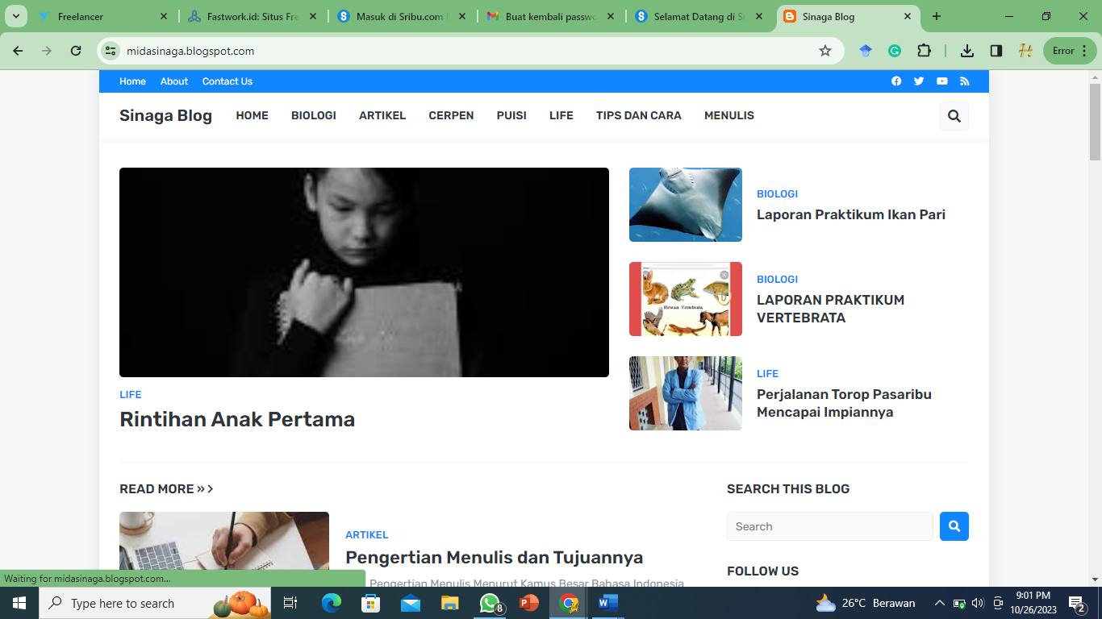Expand the tab search dropdown arrow
Screen dimensions: 1102x619
(15, 16)
